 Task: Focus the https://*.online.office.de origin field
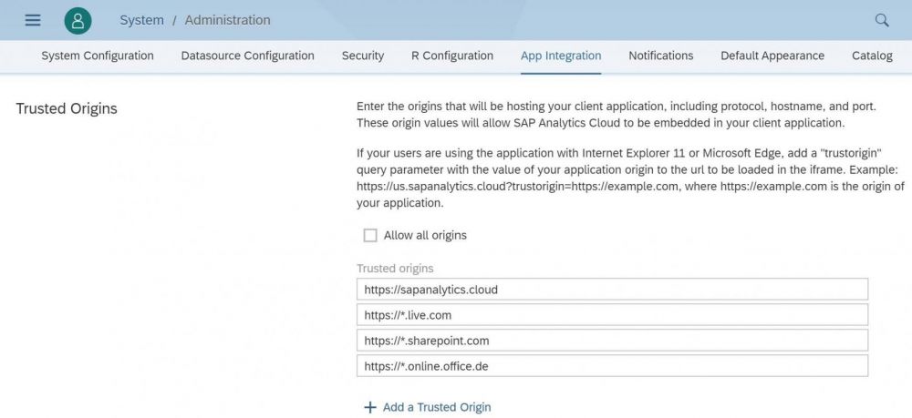click(x=613, y=366)
